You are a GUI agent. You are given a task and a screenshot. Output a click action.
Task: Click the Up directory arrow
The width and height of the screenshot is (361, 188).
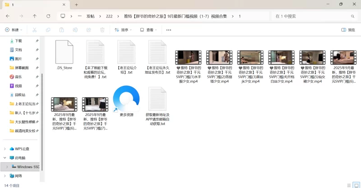(35, 16)
